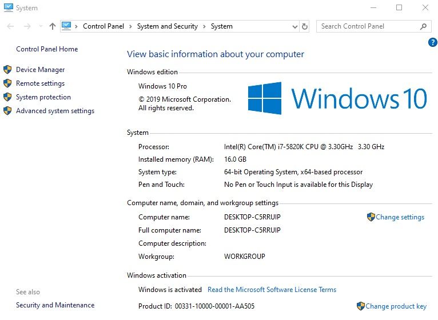
Task: Click the WORKGROUP value
Action: [244, 257]
